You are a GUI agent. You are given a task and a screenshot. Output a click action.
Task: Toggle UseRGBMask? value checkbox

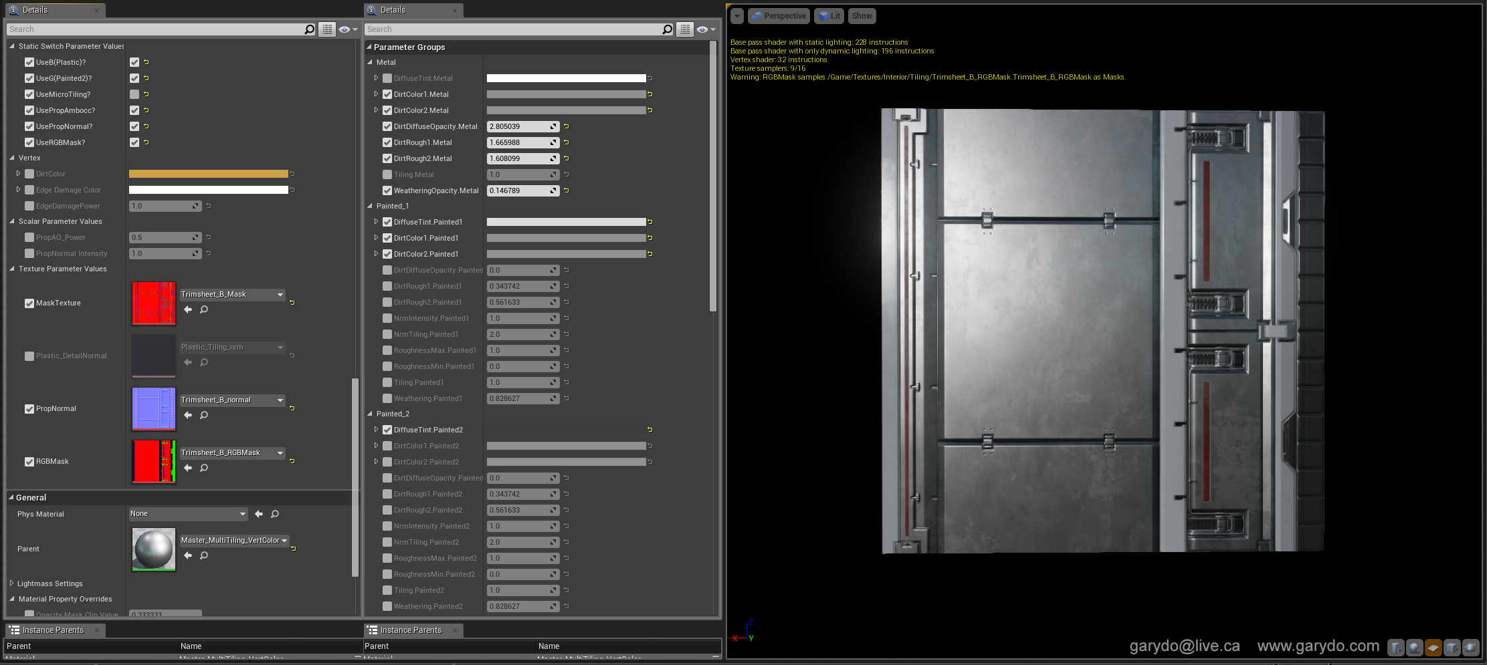(x=134, y=142)
